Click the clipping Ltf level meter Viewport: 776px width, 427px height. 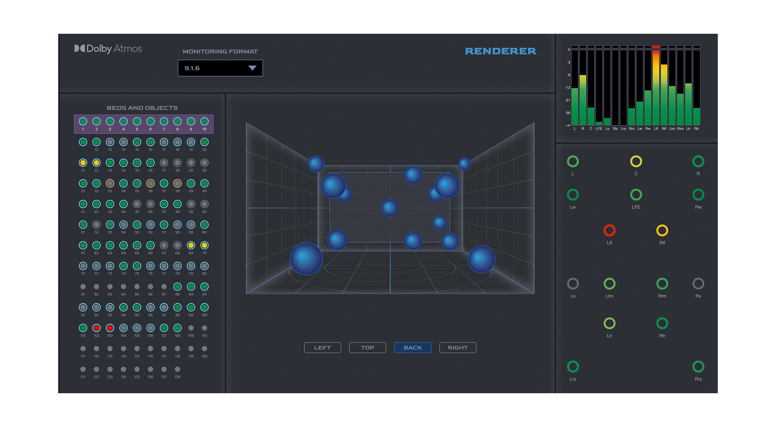click(656, 85)
